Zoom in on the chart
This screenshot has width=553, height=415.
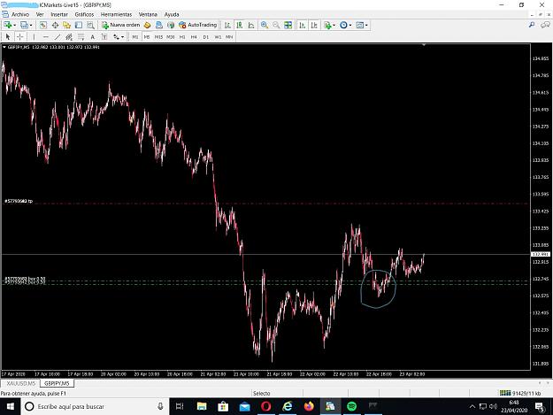pyautogui.click(x=265, y=25)
